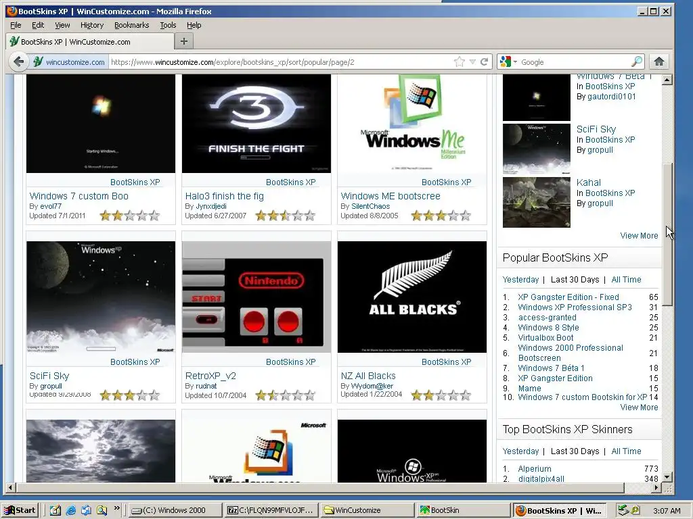Screen dimensions: 693x519
Task: Open XP Gangster Edition - Fixed link
Action: [568, 297]
